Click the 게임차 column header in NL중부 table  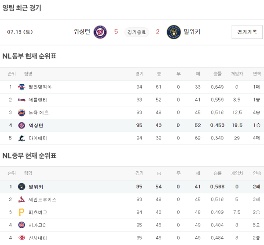click(x=237, y=173)
